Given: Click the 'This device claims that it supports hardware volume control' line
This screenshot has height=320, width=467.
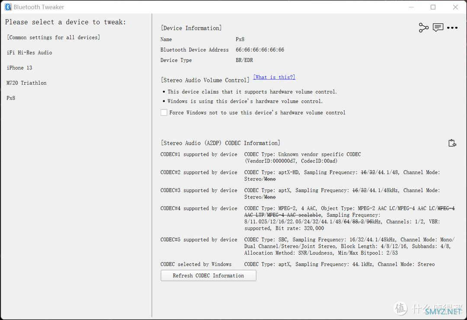Looking at the screenshot, I should [x=252, y=92].
